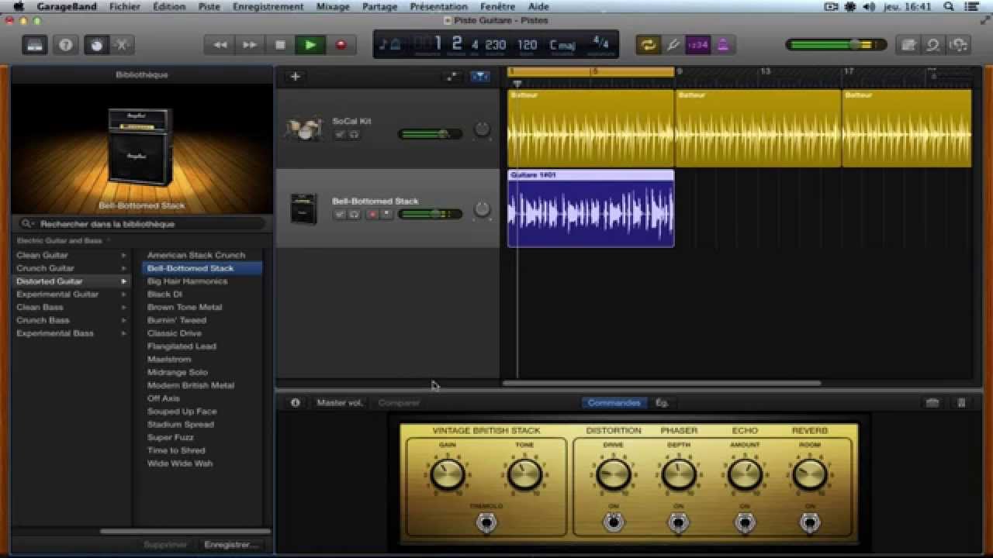Expand the Experimental Guitar category
The image size is (993, 558).
coord(123,294)
